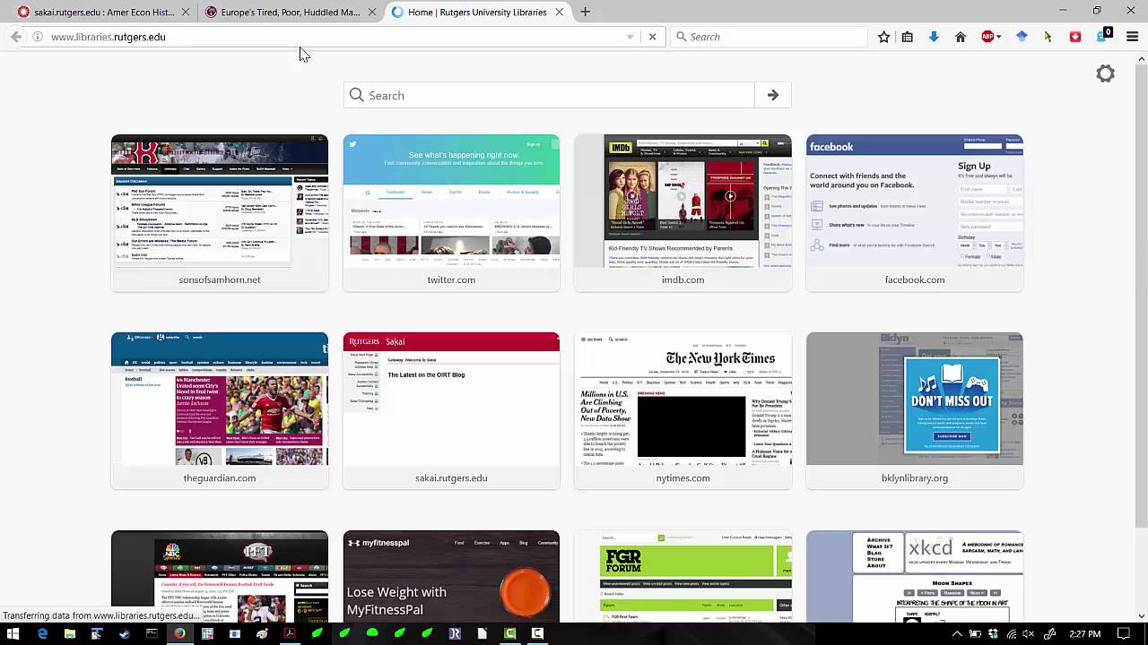Expand the address bar history dropdown
The width and height of the screenshot is (1148, 645).
[630, 37]
